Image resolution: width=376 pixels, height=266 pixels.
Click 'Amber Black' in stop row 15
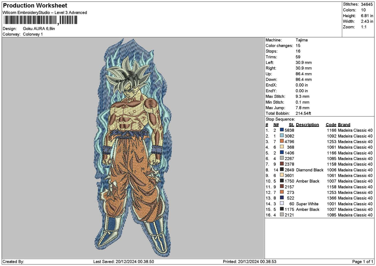pyautogui.click(x=308, y=209)
